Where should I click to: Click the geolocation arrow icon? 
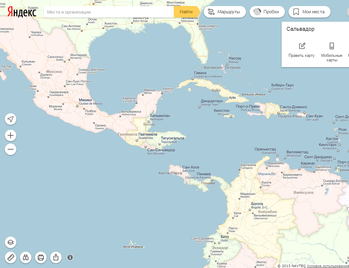tap(11, 119)
